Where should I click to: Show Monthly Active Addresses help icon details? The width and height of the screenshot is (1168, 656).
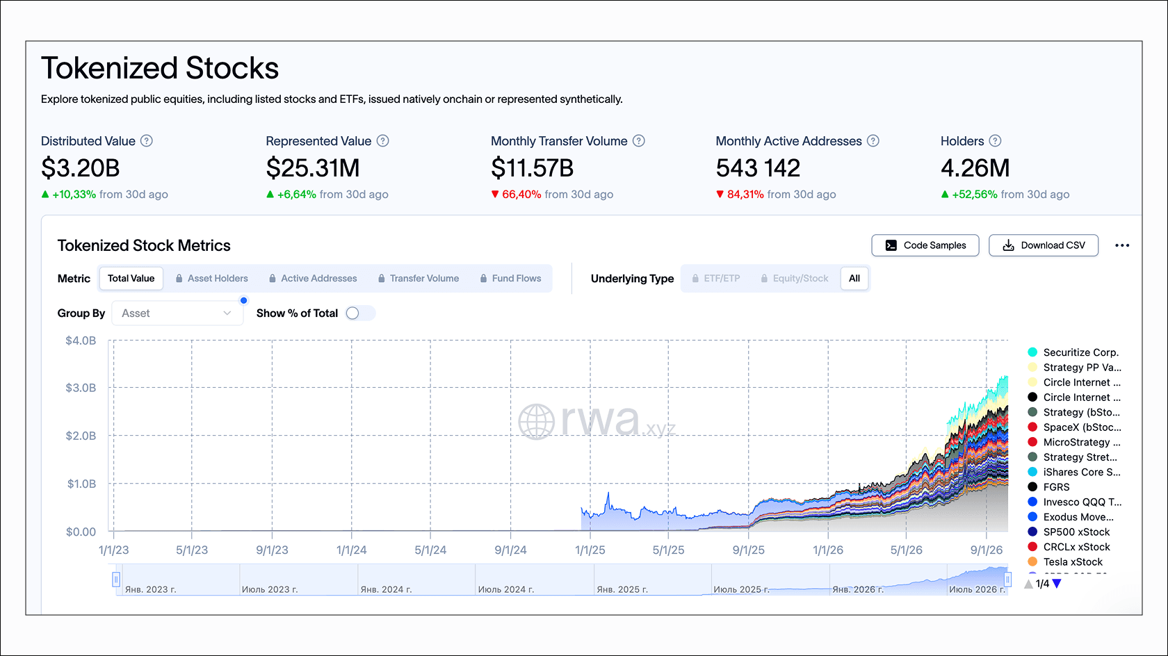873,141
